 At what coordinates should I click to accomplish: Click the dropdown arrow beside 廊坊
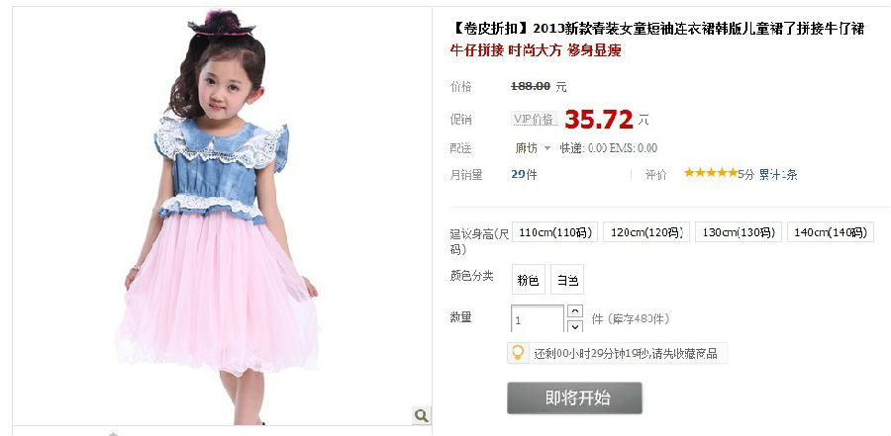(x=547, y=148)
